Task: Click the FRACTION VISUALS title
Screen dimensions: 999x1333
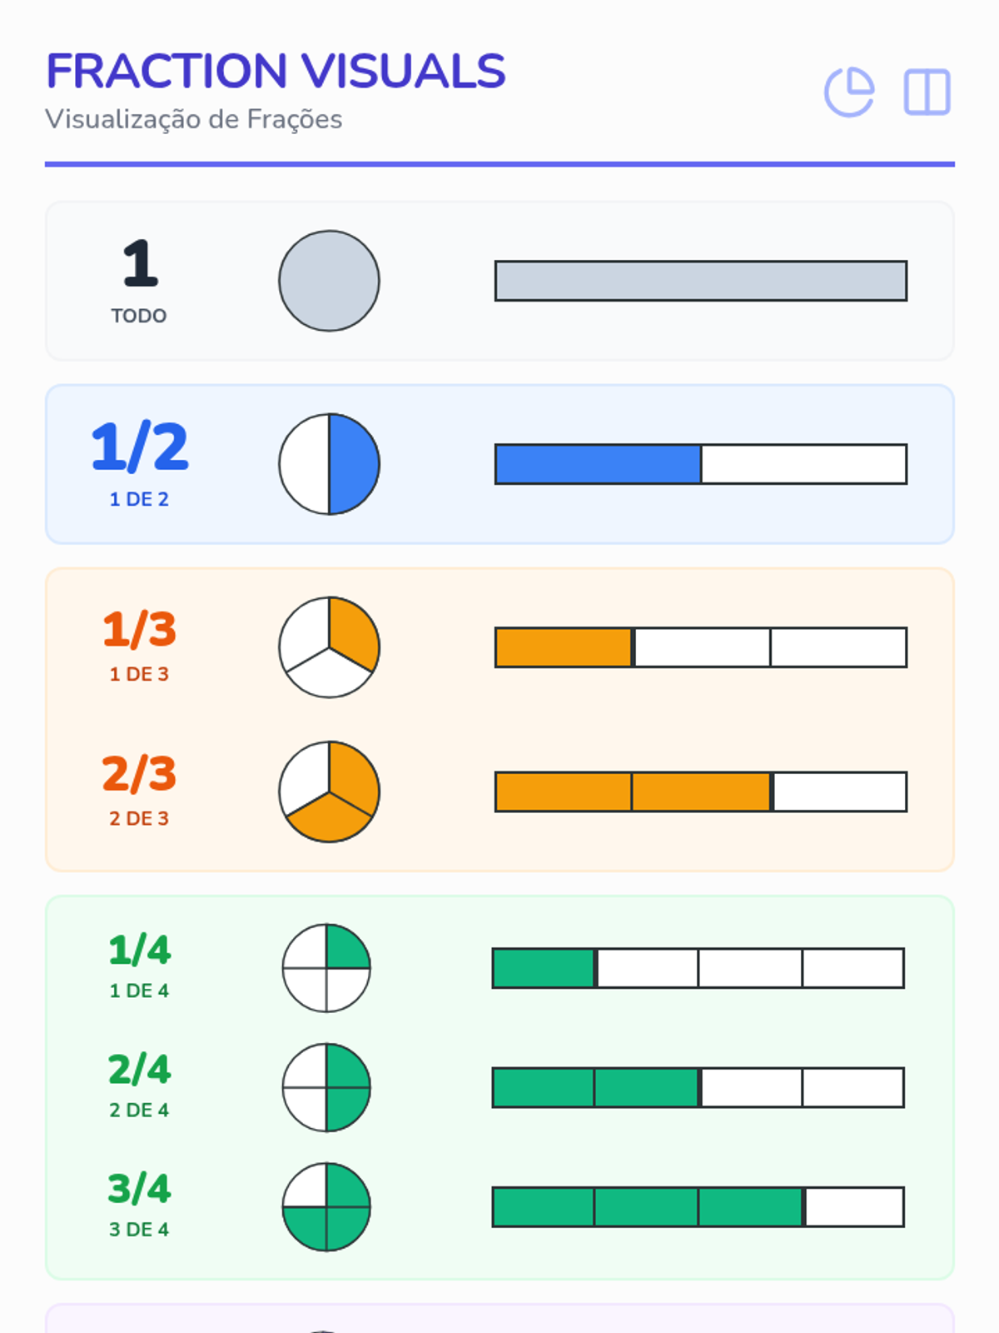Action: pos(276,71)
